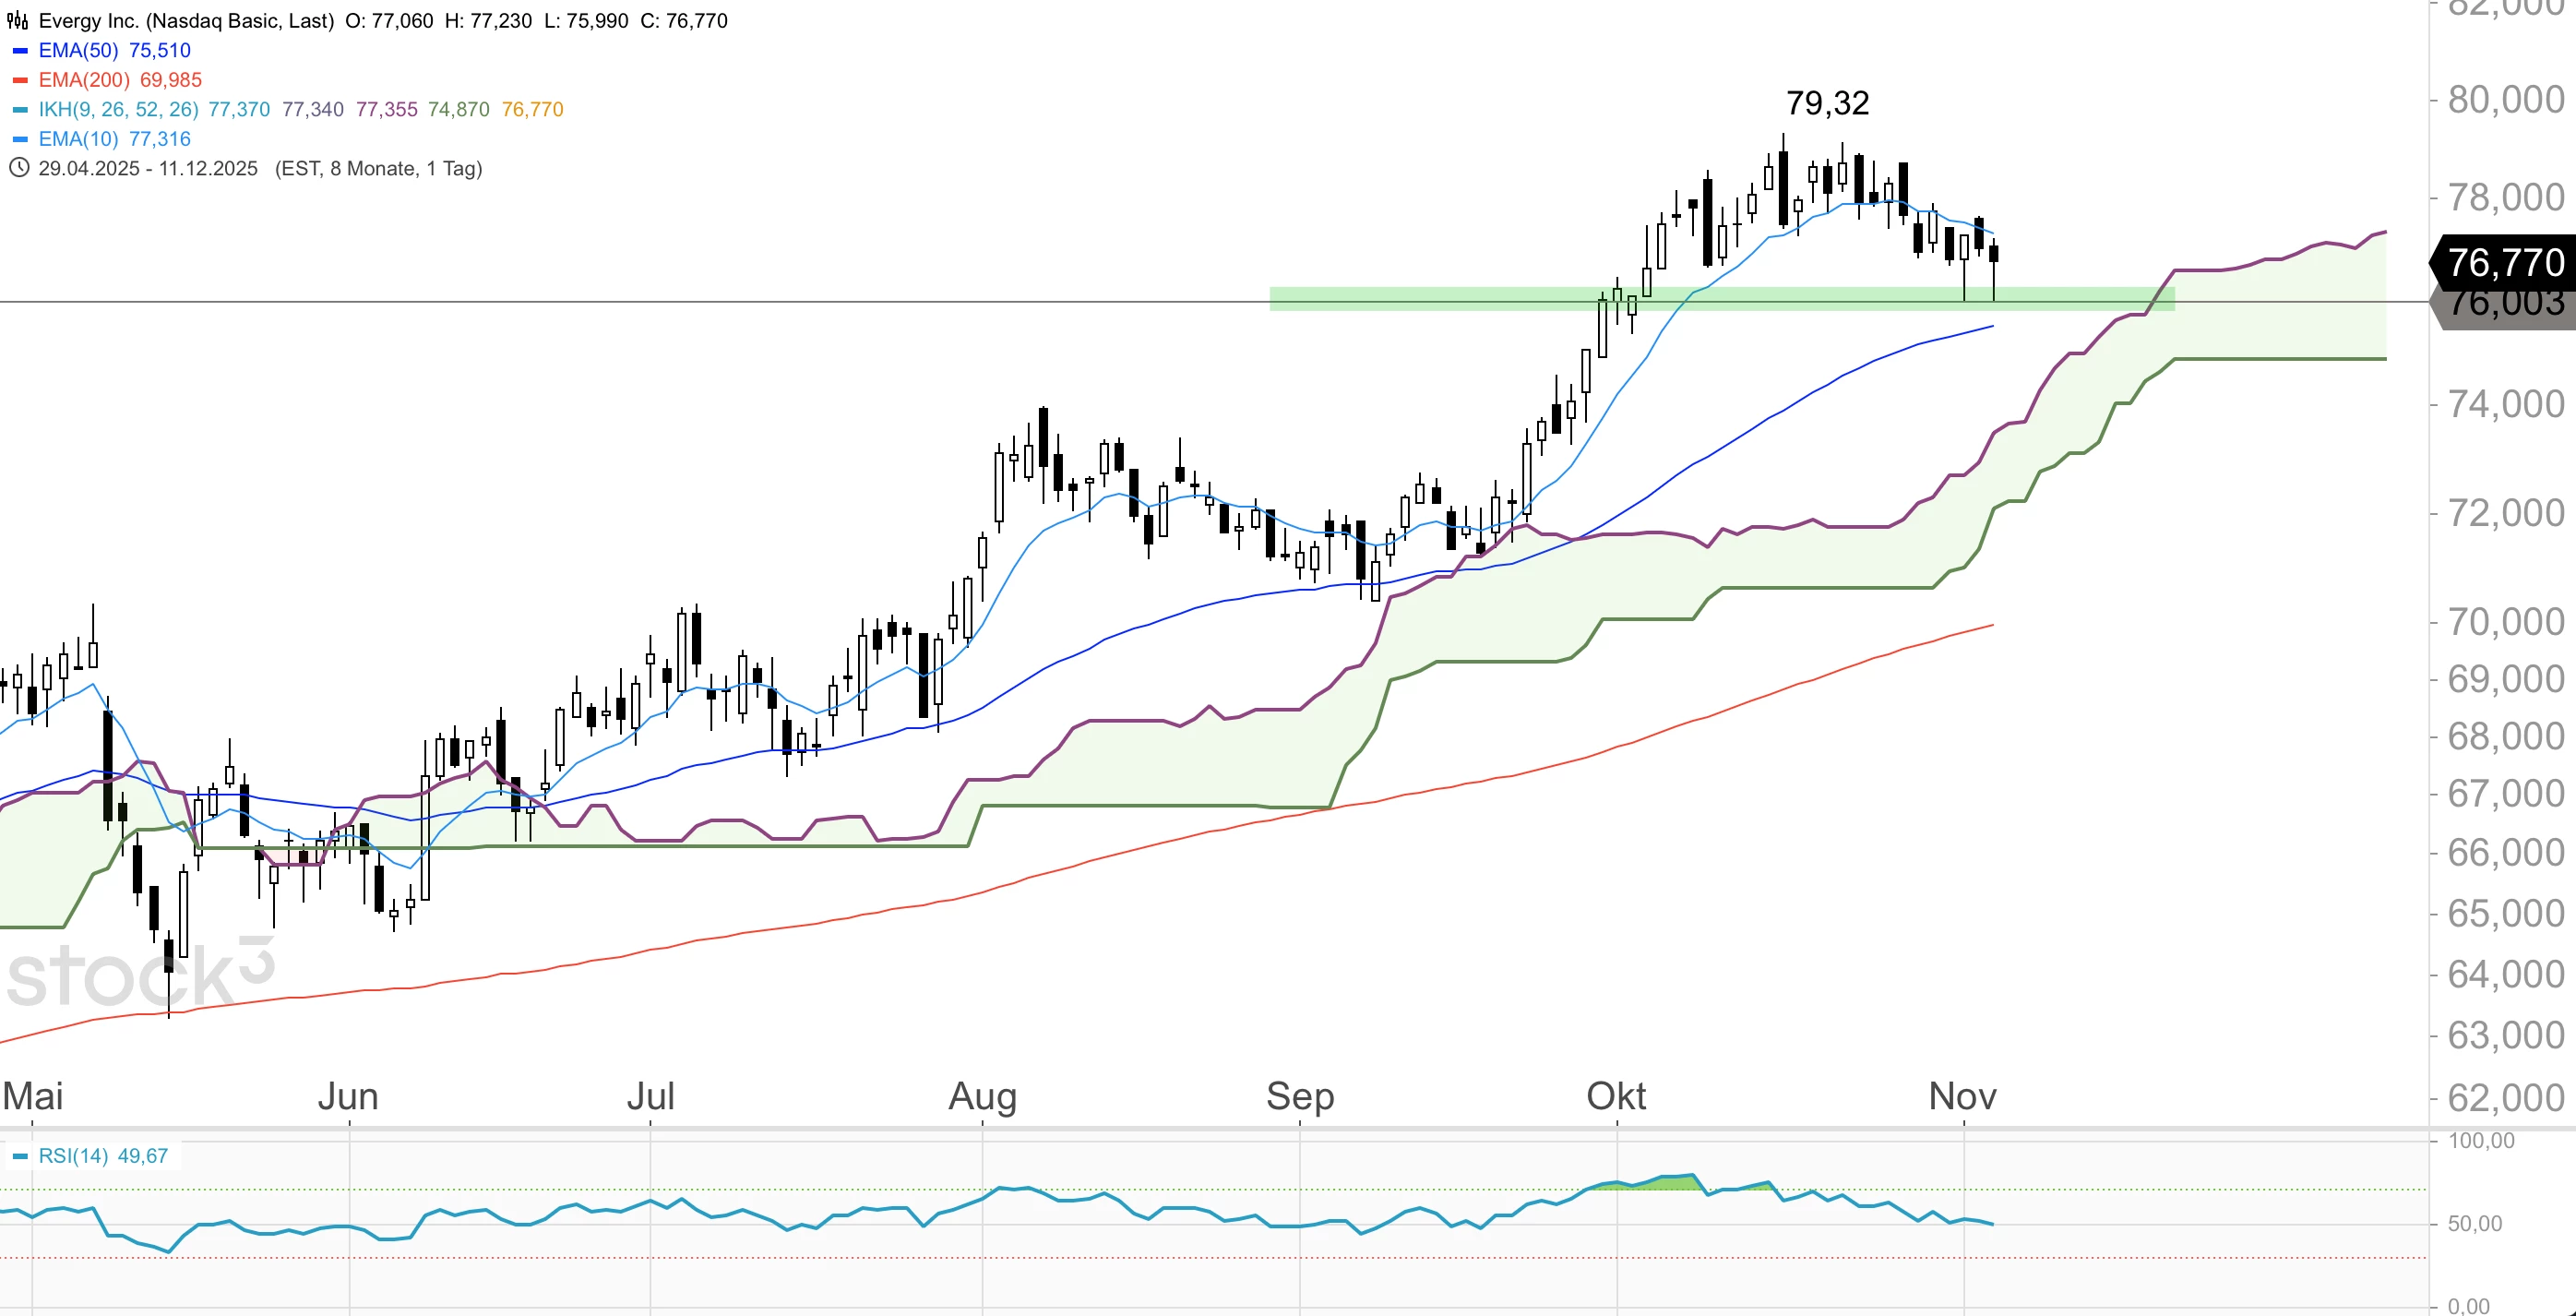Click the blue EMA(50) legend marker
This screenshot has height=1316, width=2576.
20,51
